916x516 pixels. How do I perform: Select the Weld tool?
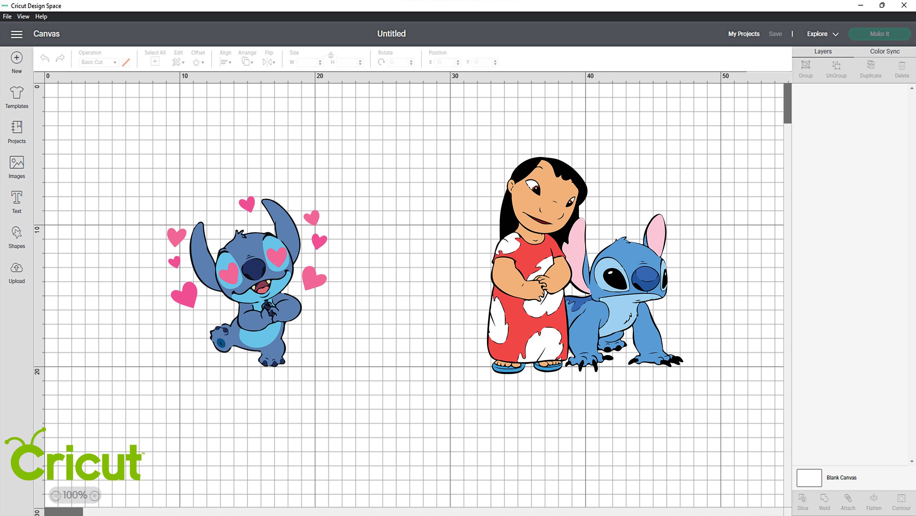824,502
